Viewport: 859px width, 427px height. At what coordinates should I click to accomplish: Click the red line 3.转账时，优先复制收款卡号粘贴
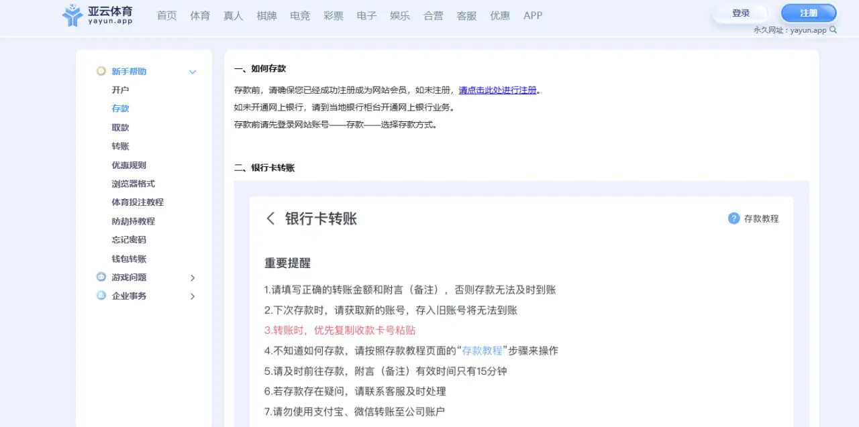tap(340, 330)
